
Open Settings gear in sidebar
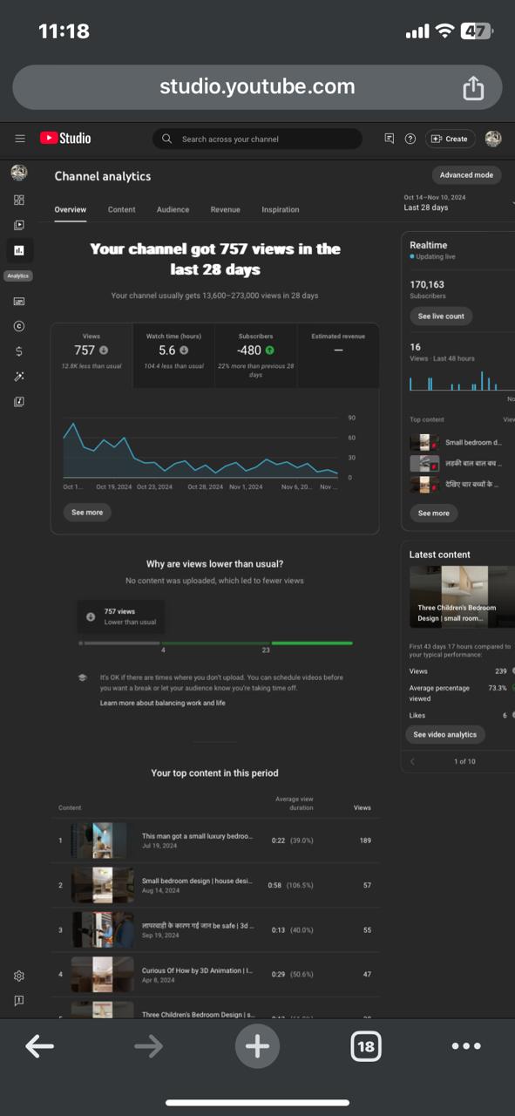(19, 976)
